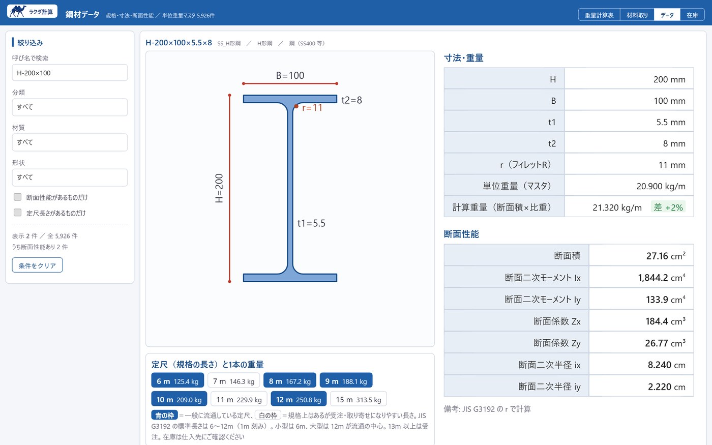Image resolution: width=712 pixels, height=445 pixels.
Task: Click the 1,844.2 cm⁴ Ix value
Action: point(662,278)
